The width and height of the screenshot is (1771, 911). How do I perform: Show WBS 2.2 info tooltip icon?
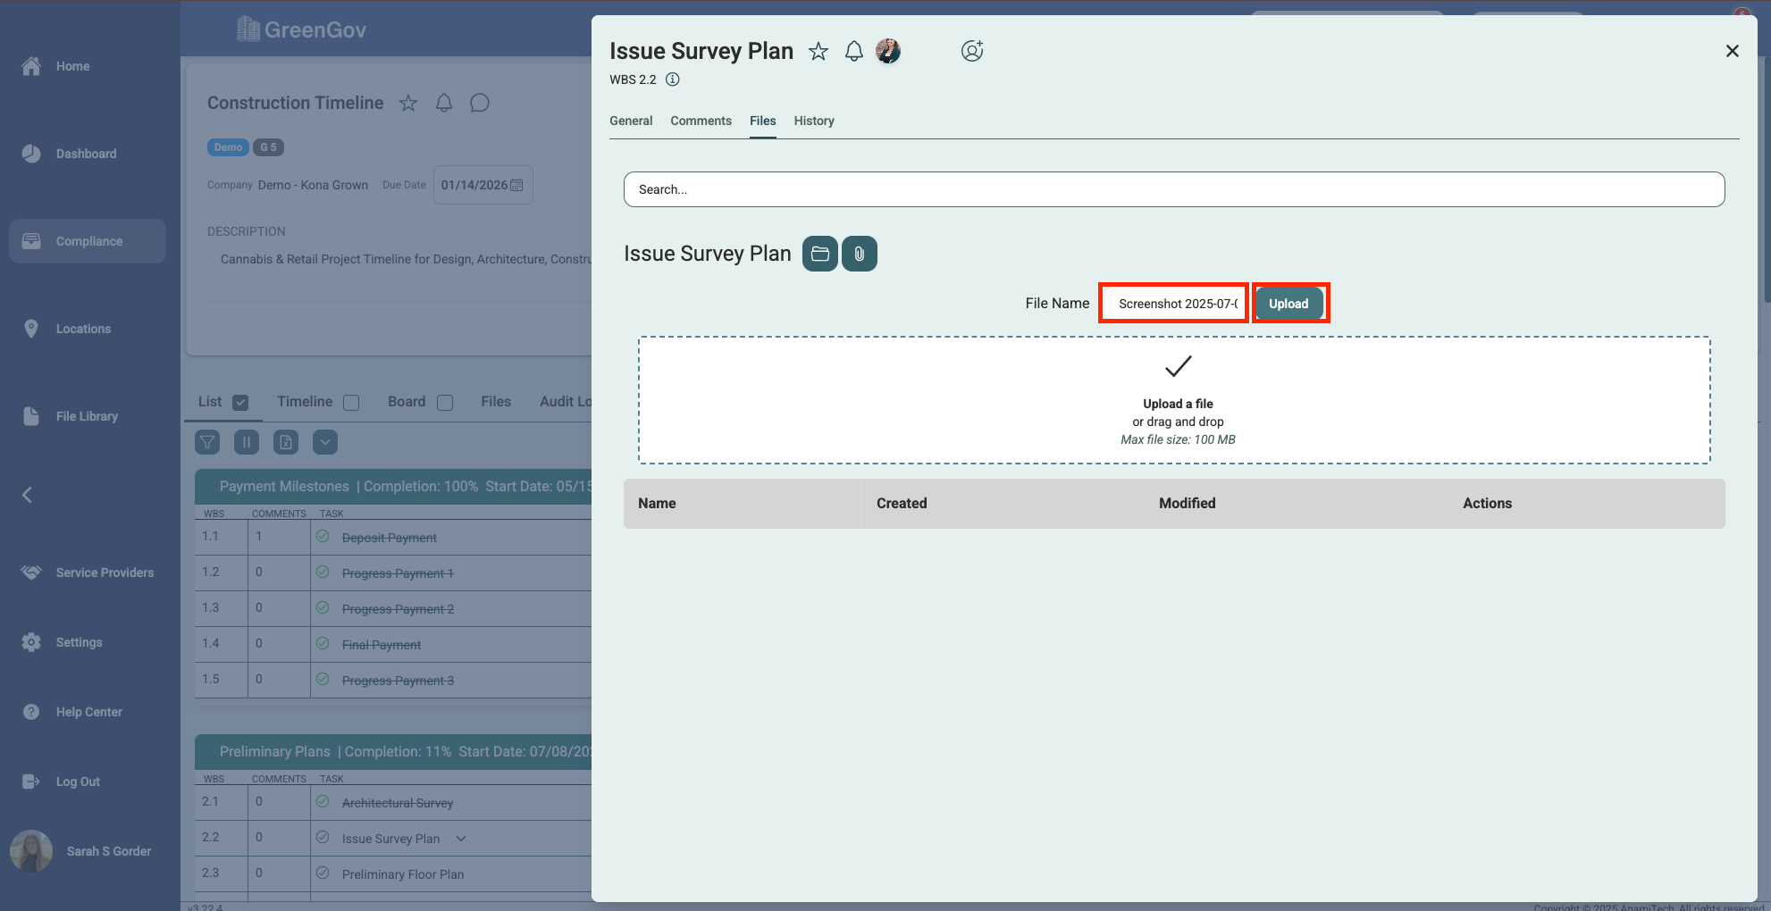[673, 79]
